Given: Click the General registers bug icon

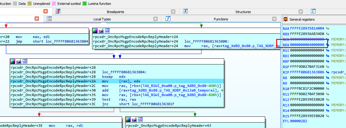Looking at the screenshot, I should point(285,19).
